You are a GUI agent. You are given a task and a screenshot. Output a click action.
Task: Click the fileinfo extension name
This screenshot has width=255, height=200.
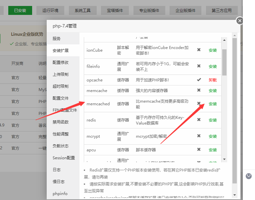[93, 66]
